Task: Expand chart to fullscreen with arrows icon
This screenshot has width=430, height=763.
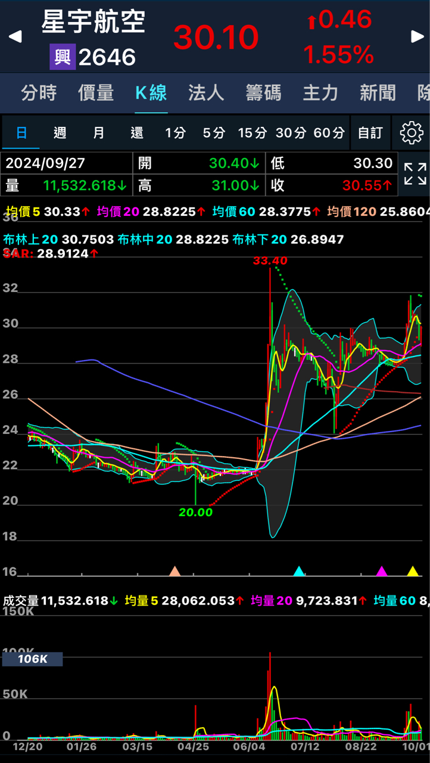Action: [415, 174]
